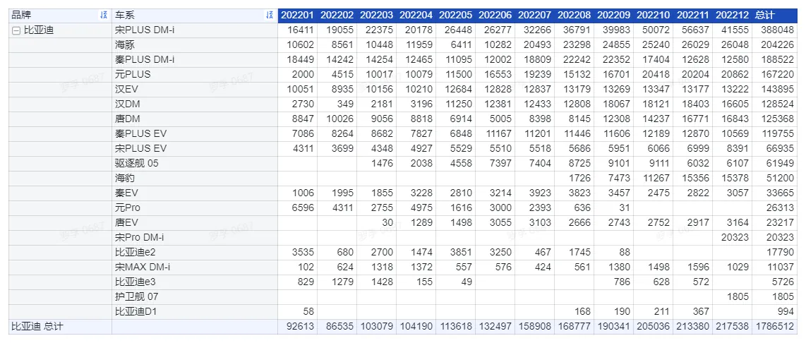Click cell 18449 for 秦PLUS DM-i in 202201
Image resolution: width=806 pixels, height=343 pixels.
pyautogui.click(x=300, y=60)
